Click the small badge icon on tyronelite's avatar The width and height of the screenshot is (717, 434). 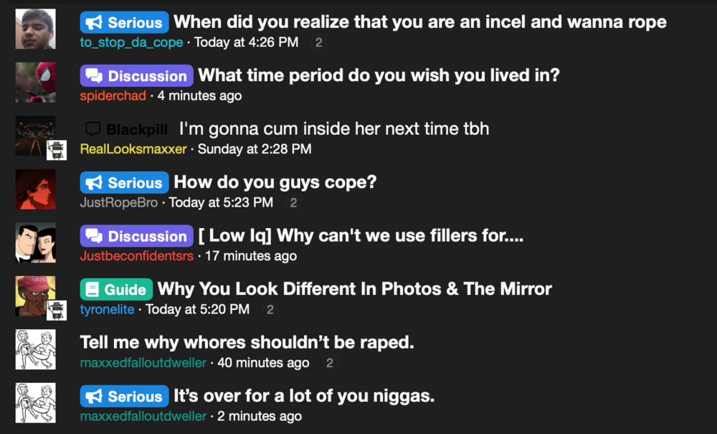coord(57,311)
